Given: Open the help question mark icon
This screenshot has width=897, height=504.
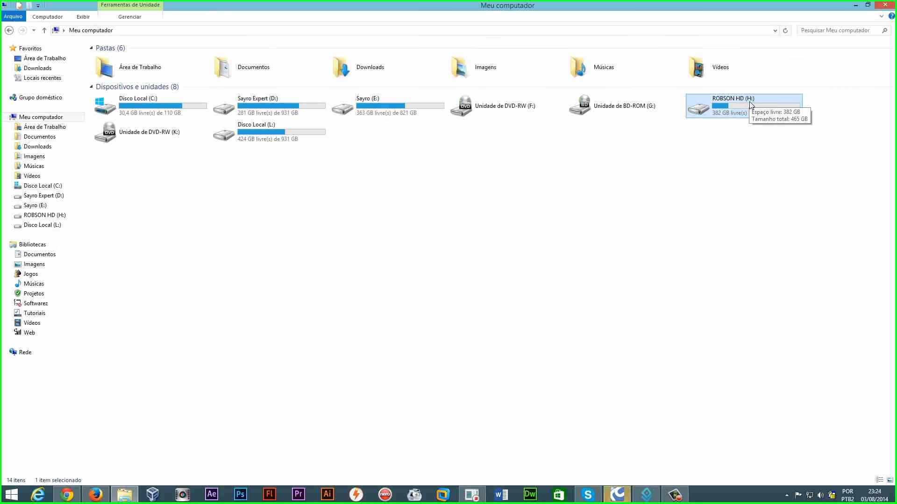Looking at the screenshot, I should (891, 16).
